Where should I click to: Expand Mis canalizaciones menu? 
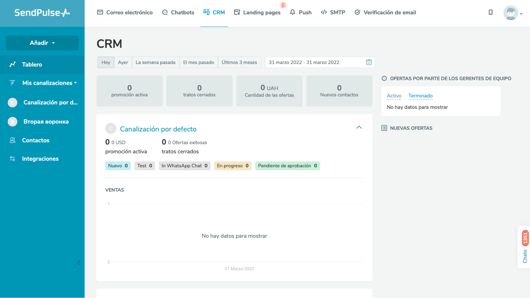pos(49,83)
